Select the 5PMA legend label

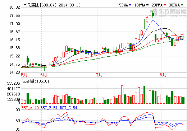point(124,5)
